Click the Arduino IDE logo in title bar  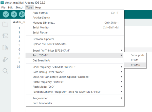coord(2,3)
